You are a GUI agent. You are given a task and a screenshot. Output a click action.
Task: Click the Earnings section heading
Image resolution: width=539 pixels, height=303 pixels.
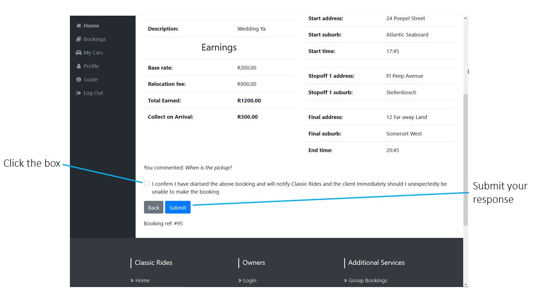[x=219, y=48]
